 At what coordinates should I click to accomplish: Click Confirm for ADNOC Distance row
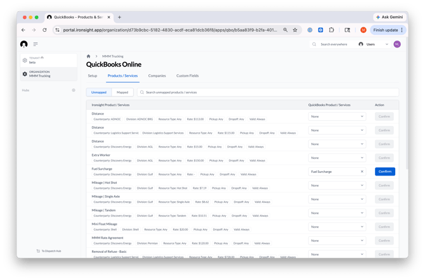[384, 117]
